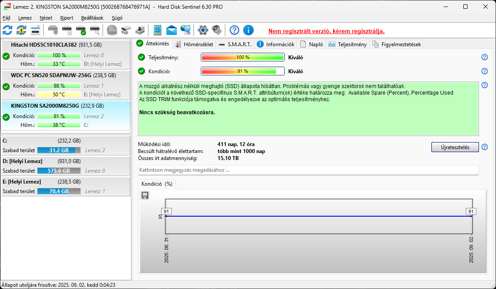Click the disk above two boxes icon

126,30
